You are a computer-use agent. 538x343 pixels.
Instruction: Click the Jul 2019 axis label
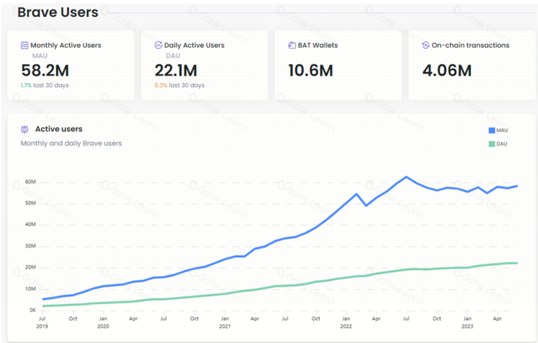42,323
